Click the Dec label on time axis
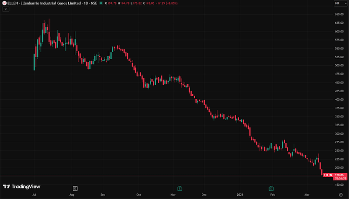The width and height of the screenshot is (349, 199). click(x=204, y=195)
